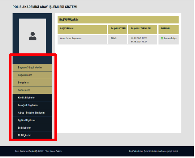The width and height of the screenshot is (195, 158).
Task: Click the application date range cell
Action: [x=139, y=40]
